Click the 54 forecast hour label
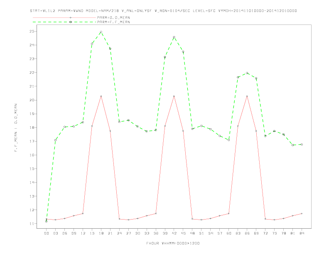Image resolution: width=329 pixels, height=254 pixels. 211,233
